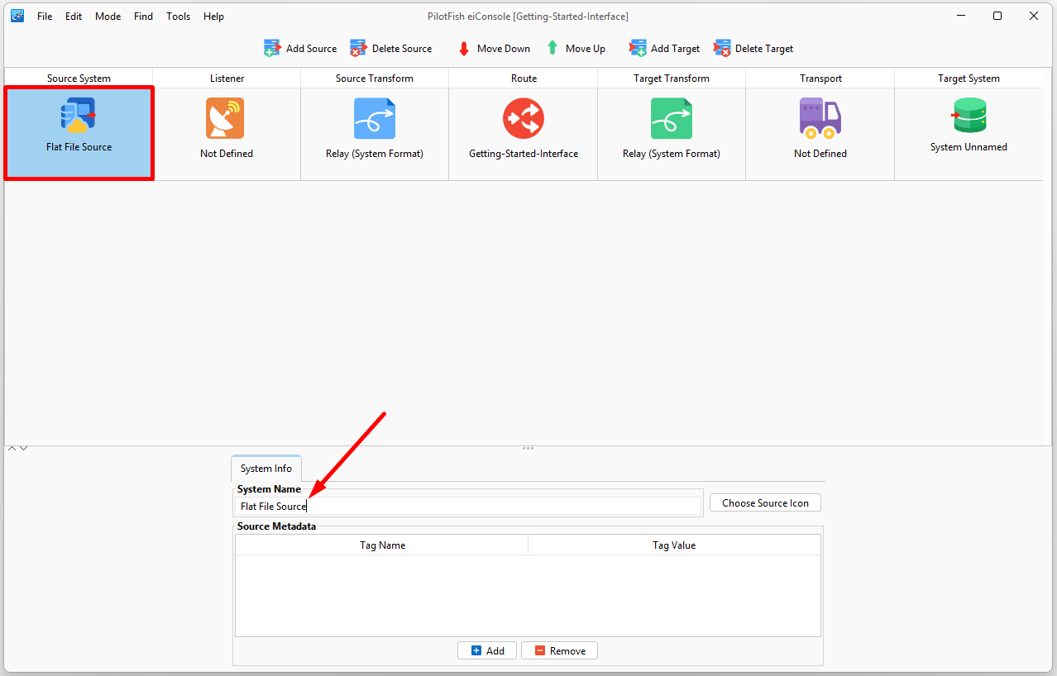The height and width of the screenshot is (676, 1057).
Task: Expand the lower panel with up arrow
Action: (x=12, y=448)
